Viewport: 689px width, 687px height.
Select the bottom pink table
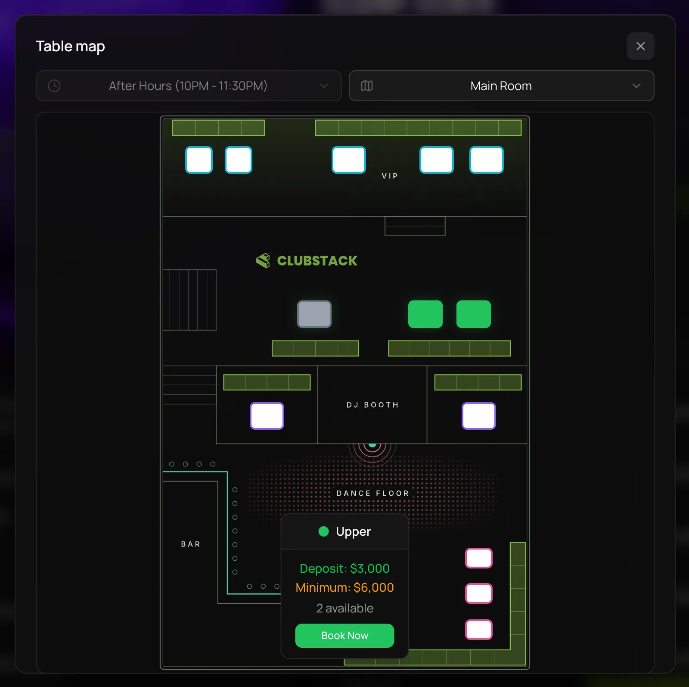click(x=479, y=630)
